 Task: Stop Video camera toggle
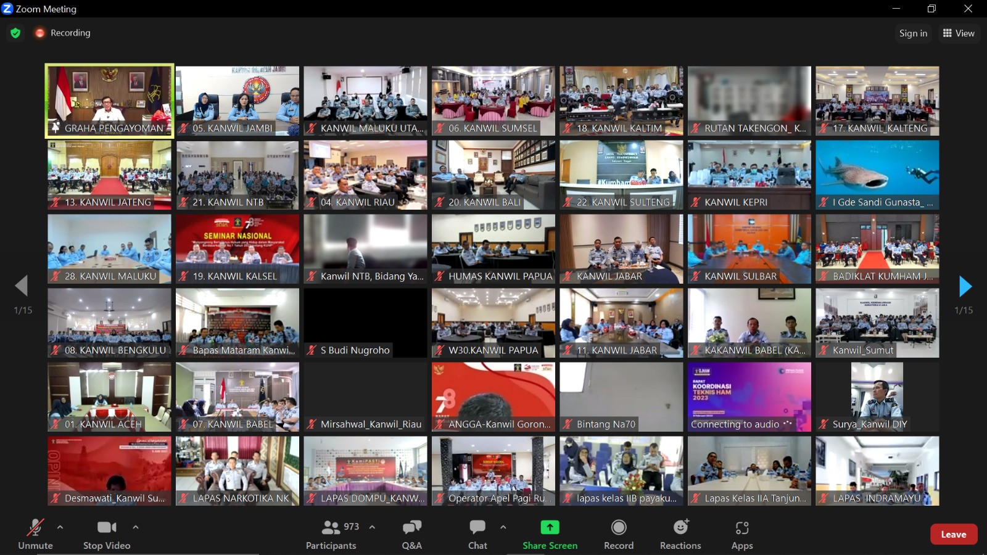click(x=107, y=534)
